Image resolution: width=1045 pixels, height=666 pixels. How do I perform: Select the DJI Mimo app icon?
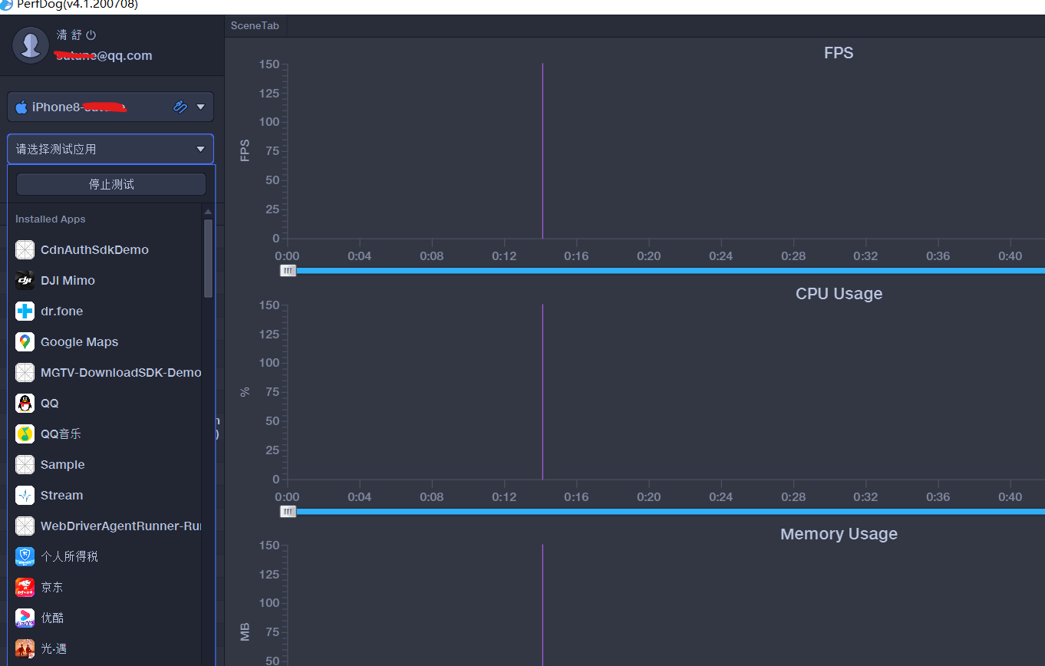coord(25,281)
